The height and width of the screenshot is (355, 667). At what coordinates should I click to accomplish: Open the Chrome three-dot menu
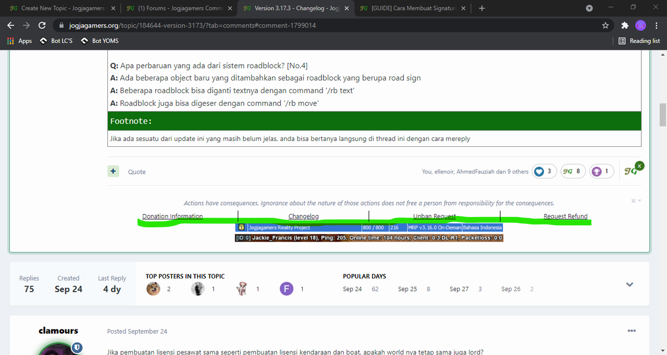[657, 25]
